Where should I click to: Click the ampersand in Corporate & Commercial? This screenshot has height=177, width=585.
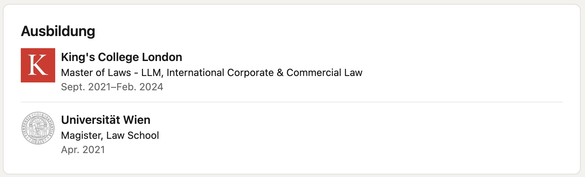point(280,72)
